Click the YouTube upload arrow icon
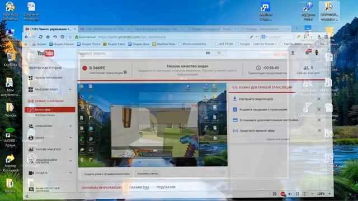 [293, 53]
